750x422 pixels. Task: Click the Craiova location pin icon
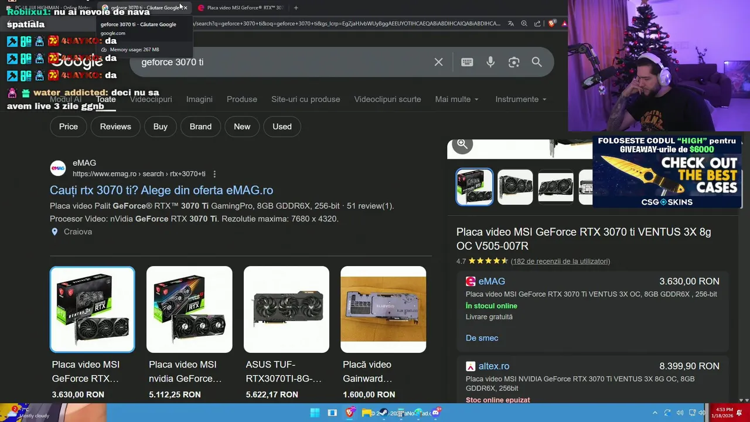54,232
